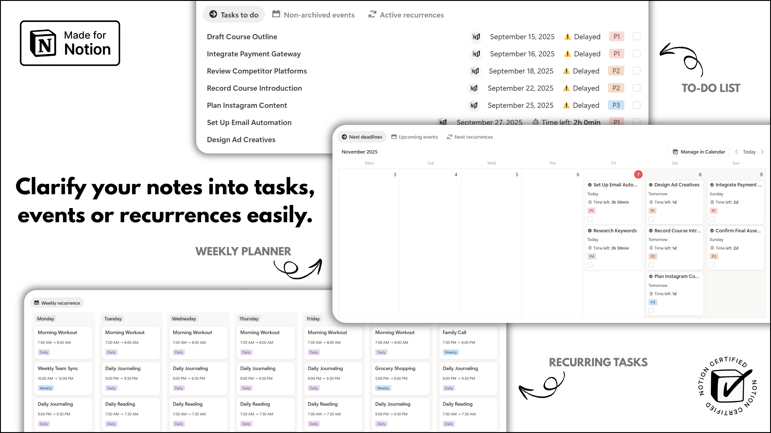Click the Today button in calendar header
The image size is (771, 433).
click(x=749, y=152)
